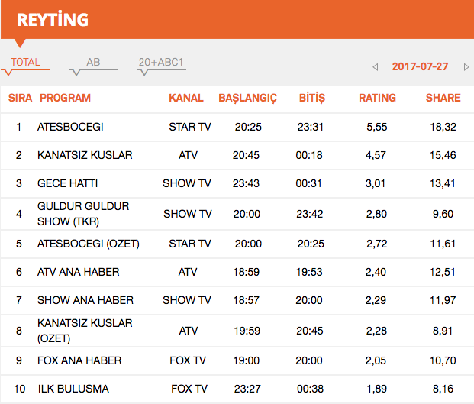Click the KANAL column header
The image size is (474, 404).
(186, 98)
